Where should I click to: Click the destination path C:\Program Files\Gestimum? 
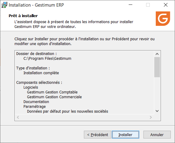(x=47, y=59)
